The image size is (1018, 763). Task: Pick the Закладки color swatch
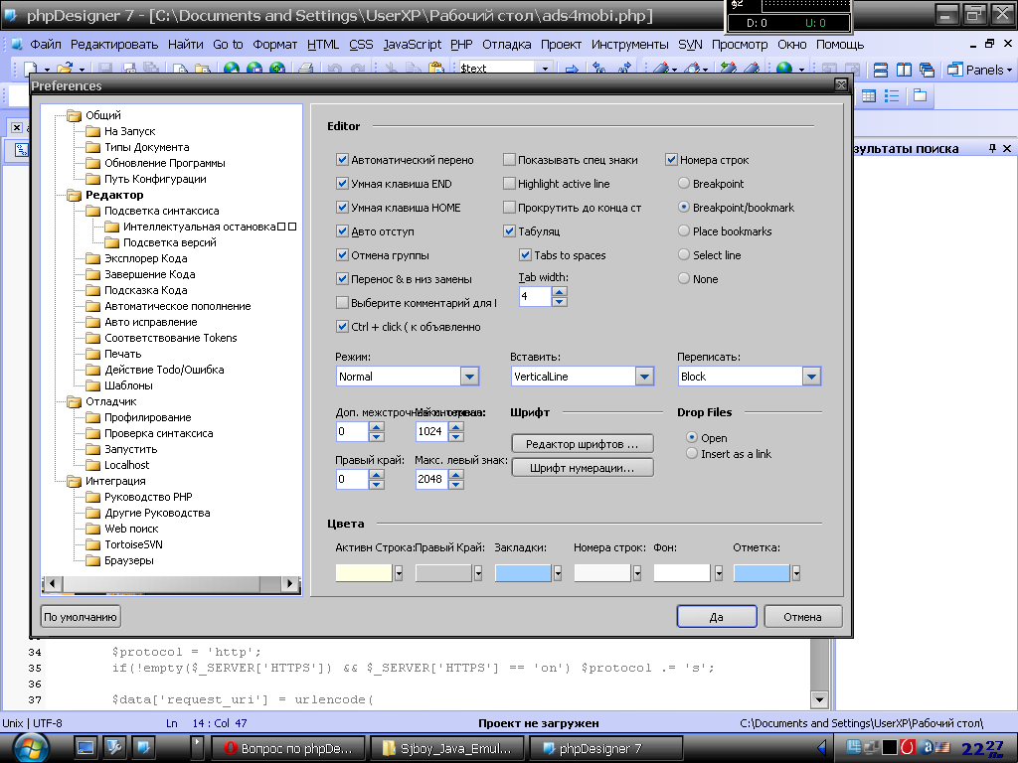pos(522,572)
